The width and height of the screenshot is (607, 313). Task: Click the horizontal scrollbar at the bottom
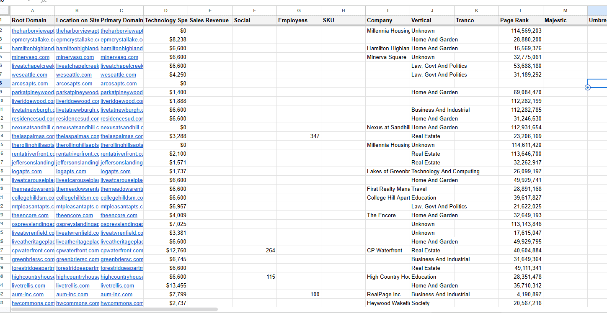[x=114, y=310]
